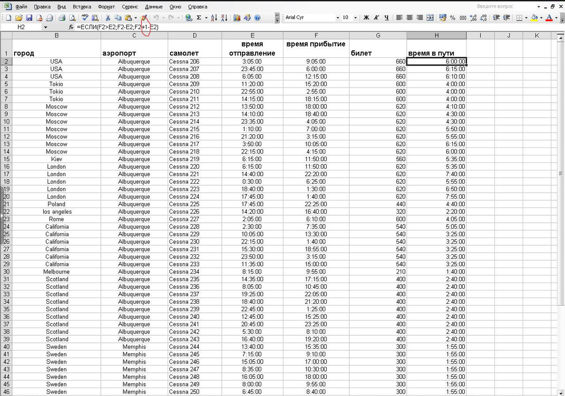Toggle bold formatting (Ж)

[x=366, y=17]
